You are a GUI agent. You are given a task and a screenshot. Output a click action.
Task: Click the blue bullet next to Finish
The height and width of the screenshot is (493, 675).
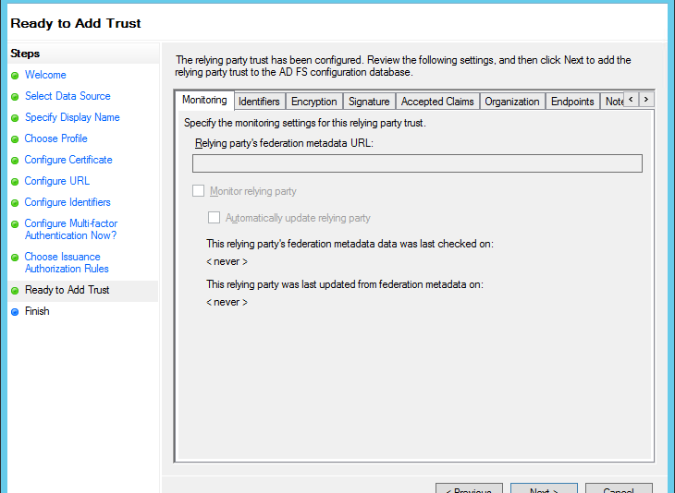tap(15, 312)
